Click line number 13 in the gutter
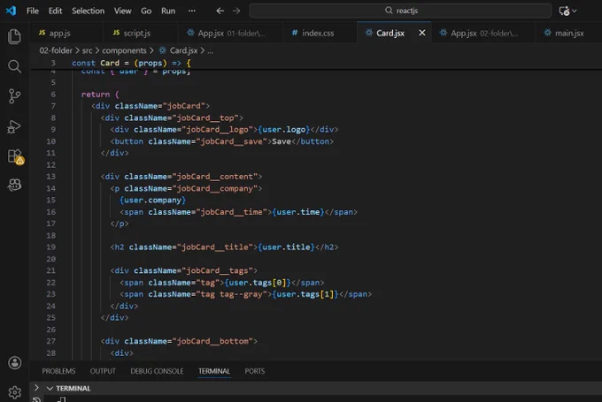The width and height of the screenshot is (602, 402). pos(51,177)
